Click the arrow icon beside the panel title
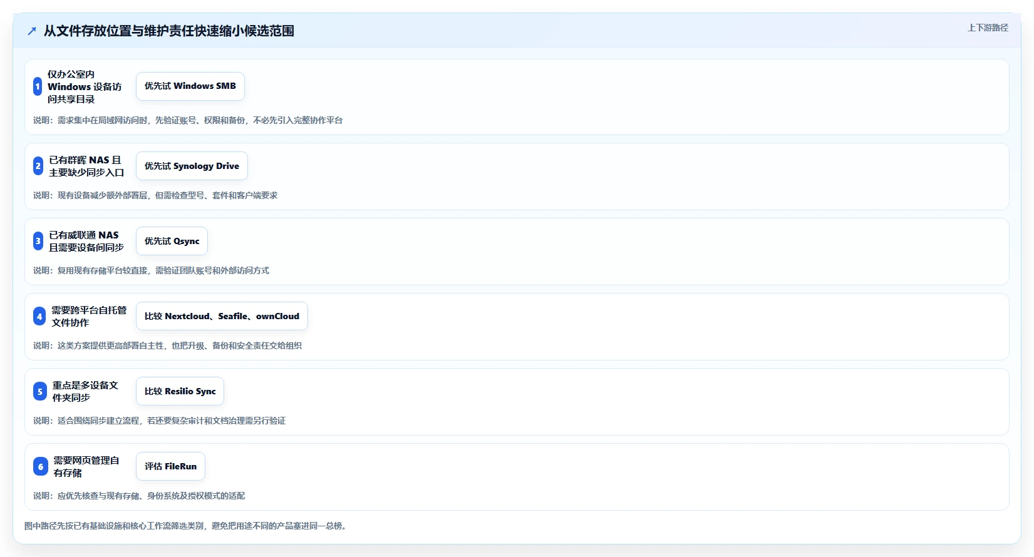1034x557 pixels. (32, 31)
